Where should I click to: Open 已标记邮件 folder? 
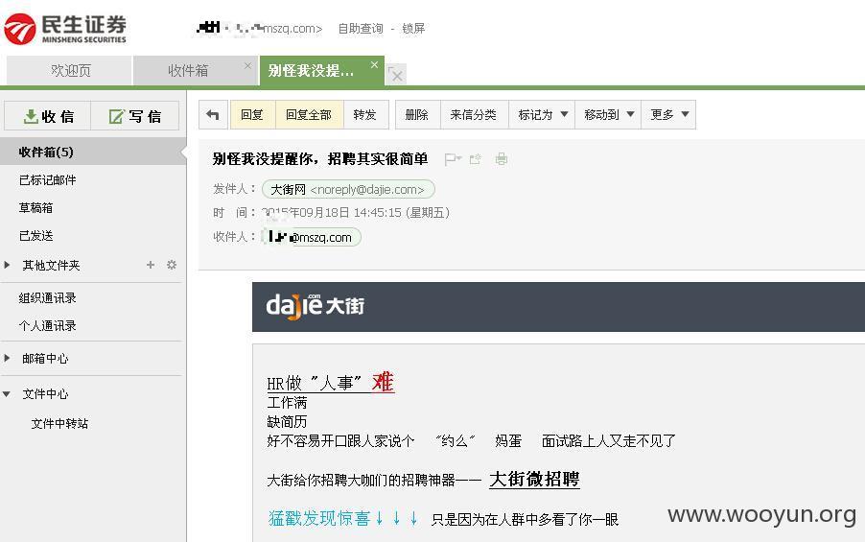point(47,180)
